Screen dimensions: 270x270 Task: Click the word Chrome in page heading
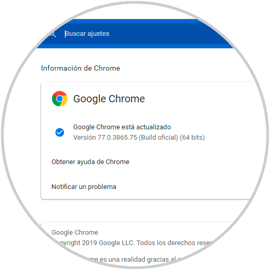[107, 68]
